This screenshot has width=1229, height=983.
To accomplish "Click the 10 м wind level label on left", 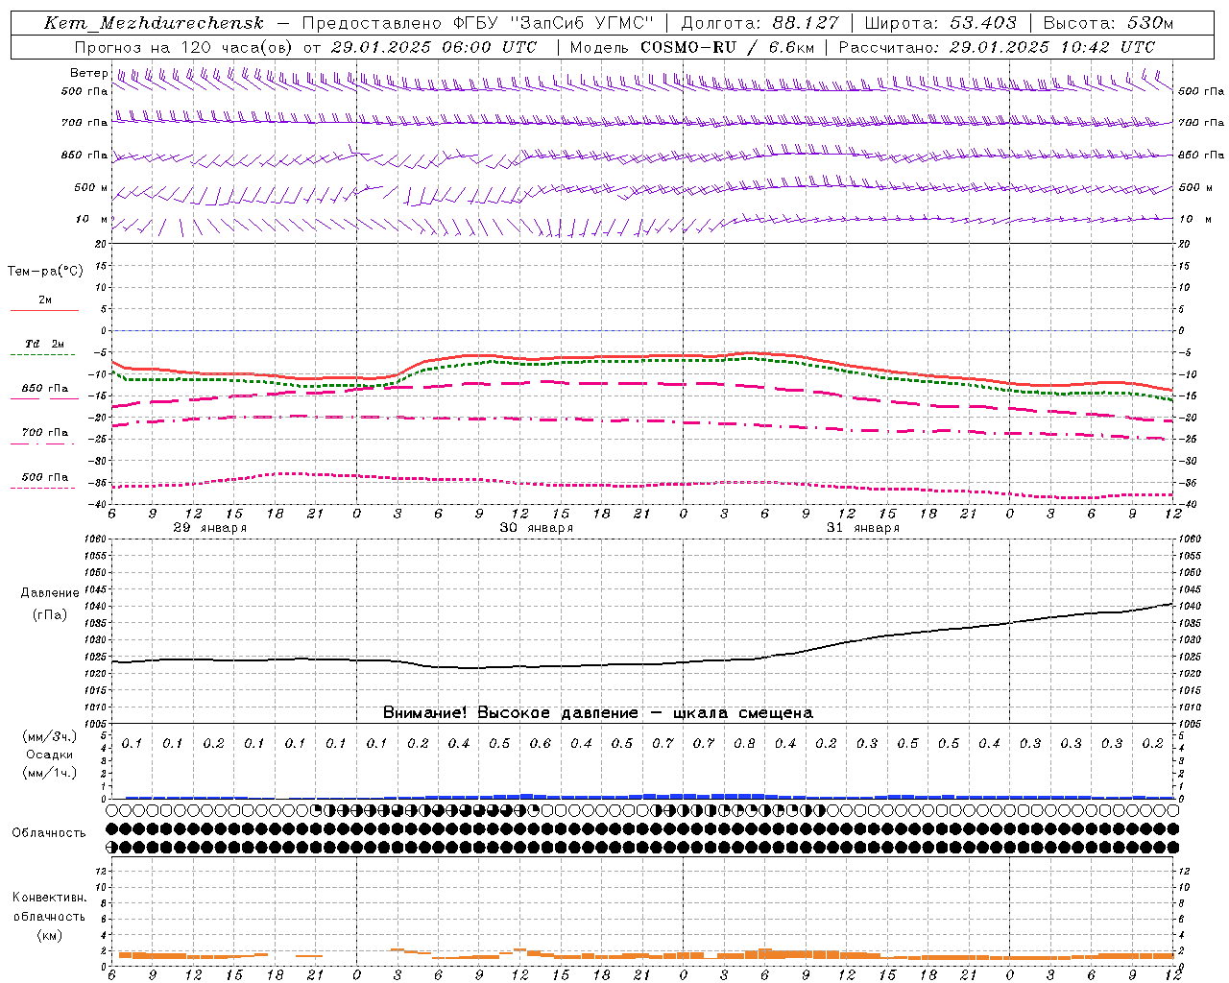I will (92, 219).
